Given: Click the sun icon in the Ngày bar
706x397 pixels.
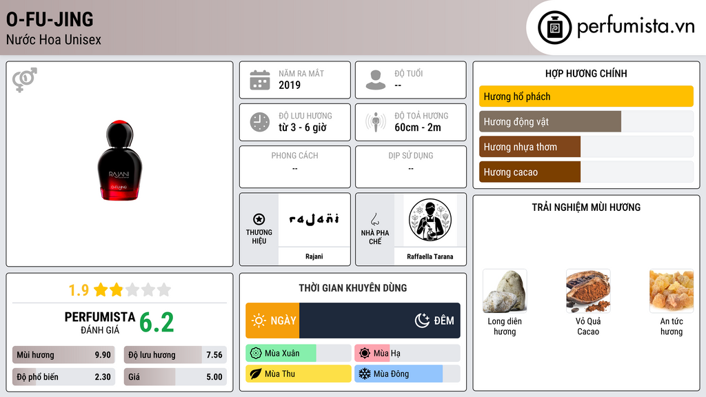Looking at the screenshot, I should coord(259,320).
